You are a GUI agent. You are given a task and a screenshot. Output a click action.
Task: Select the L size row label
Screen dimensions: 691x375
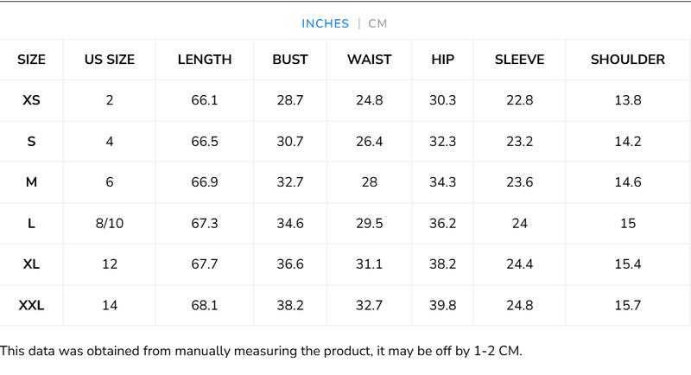click(x=31, y=224)
